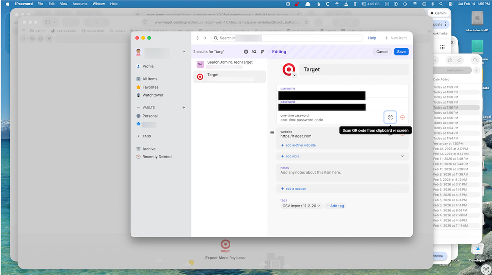Viewport: 492px width, 275px height.
Task: Add a new vault with plus icon
Action: coord(184,107)
